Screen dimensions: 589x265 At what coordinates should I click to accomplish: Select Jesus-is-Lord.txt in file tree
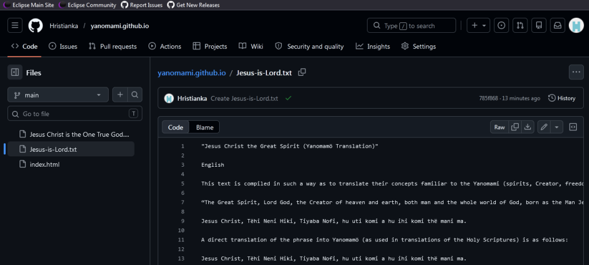[71, 149]
